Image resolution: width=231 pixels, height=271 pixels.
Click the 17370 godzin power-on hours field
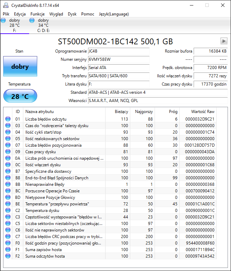click(211, 84)
